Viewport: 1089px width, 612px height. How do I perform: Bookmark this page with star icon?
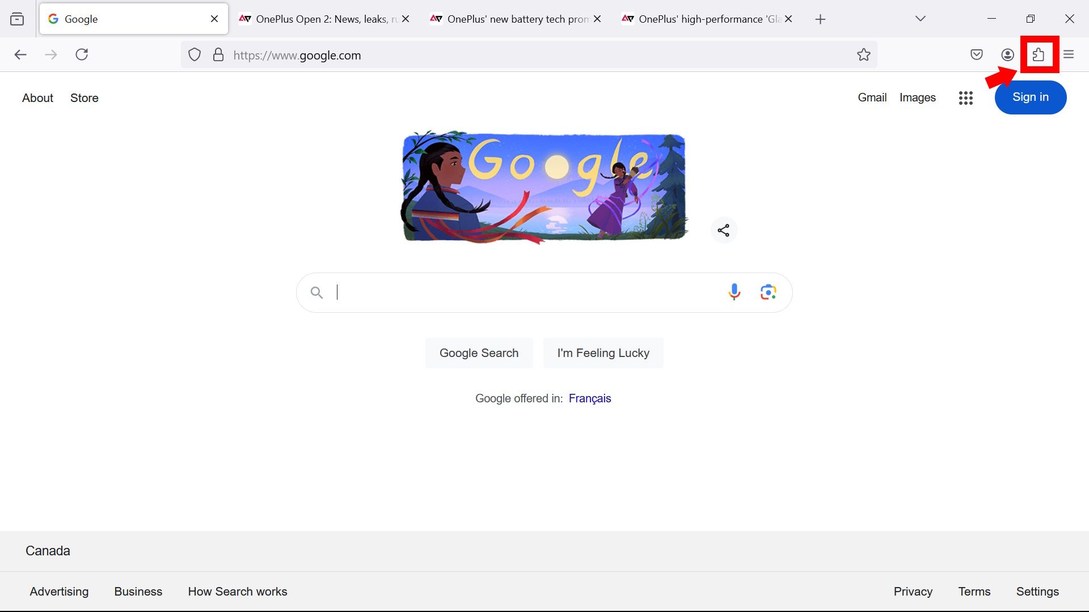(863, 54)
